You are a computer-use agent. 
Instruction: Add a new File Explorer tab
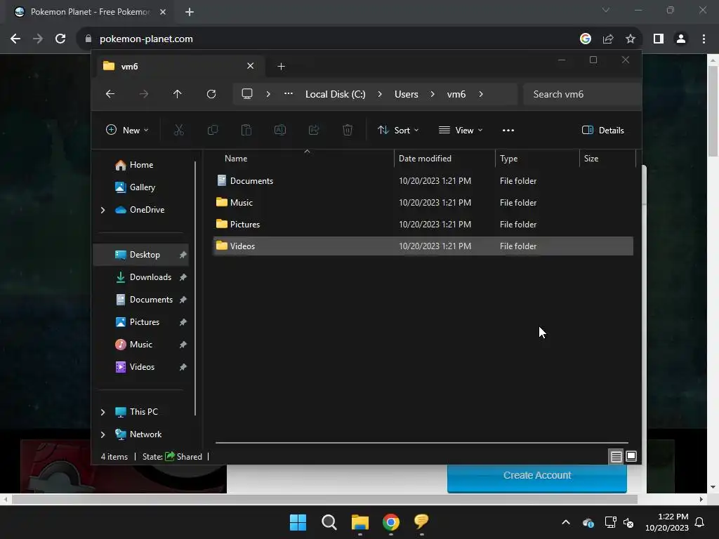[281, 67]
